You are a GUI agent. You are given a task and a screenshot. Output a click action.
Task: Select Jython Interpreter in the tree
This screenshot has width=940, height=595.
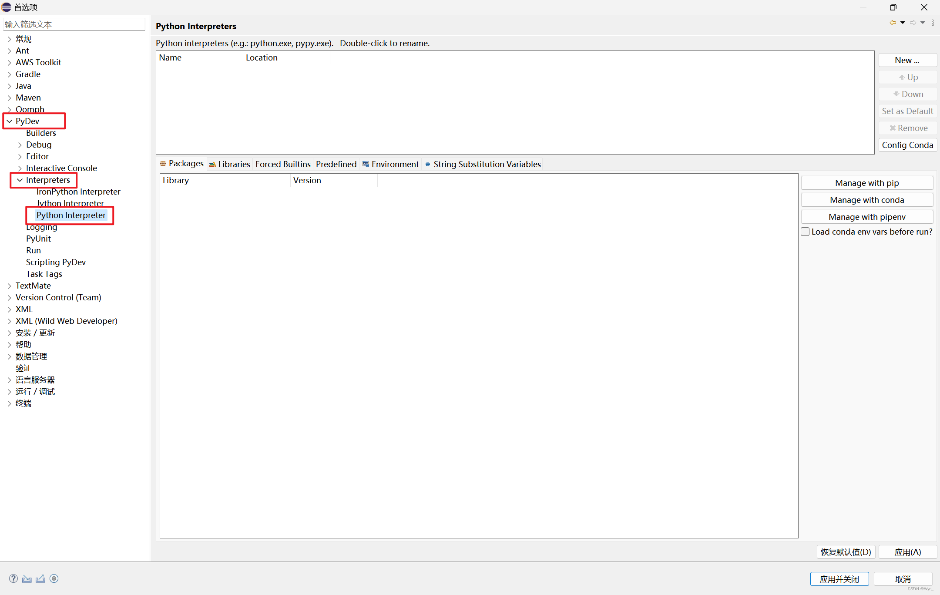(x=70, y=203)
